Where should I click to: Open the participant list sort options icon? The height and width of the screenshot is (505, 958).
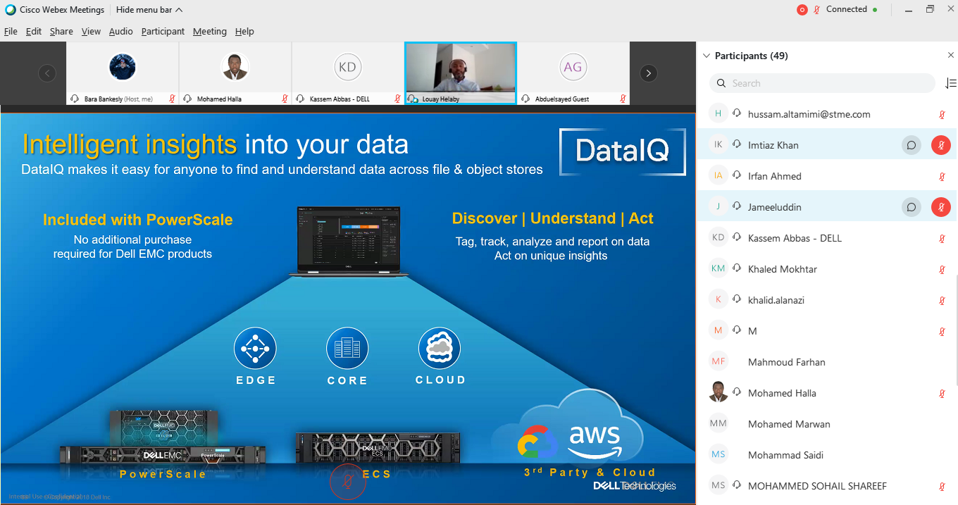pos(950,83)
